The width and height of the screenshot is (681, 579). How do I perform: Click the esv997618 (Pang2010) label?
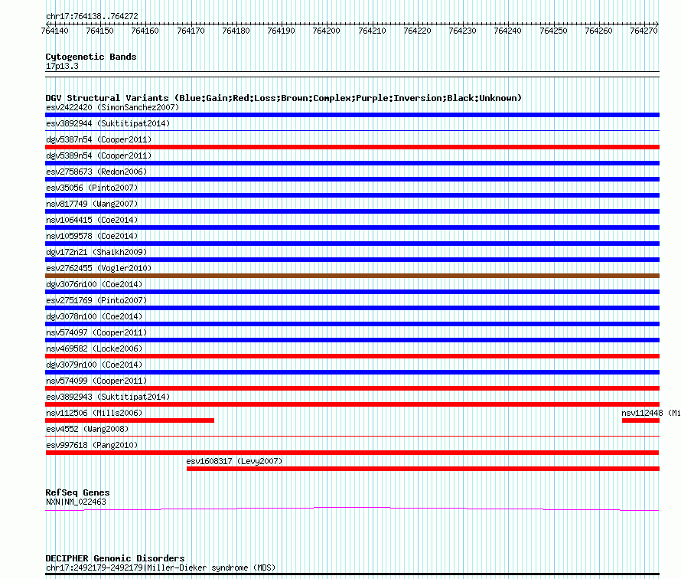coord(92,445)
